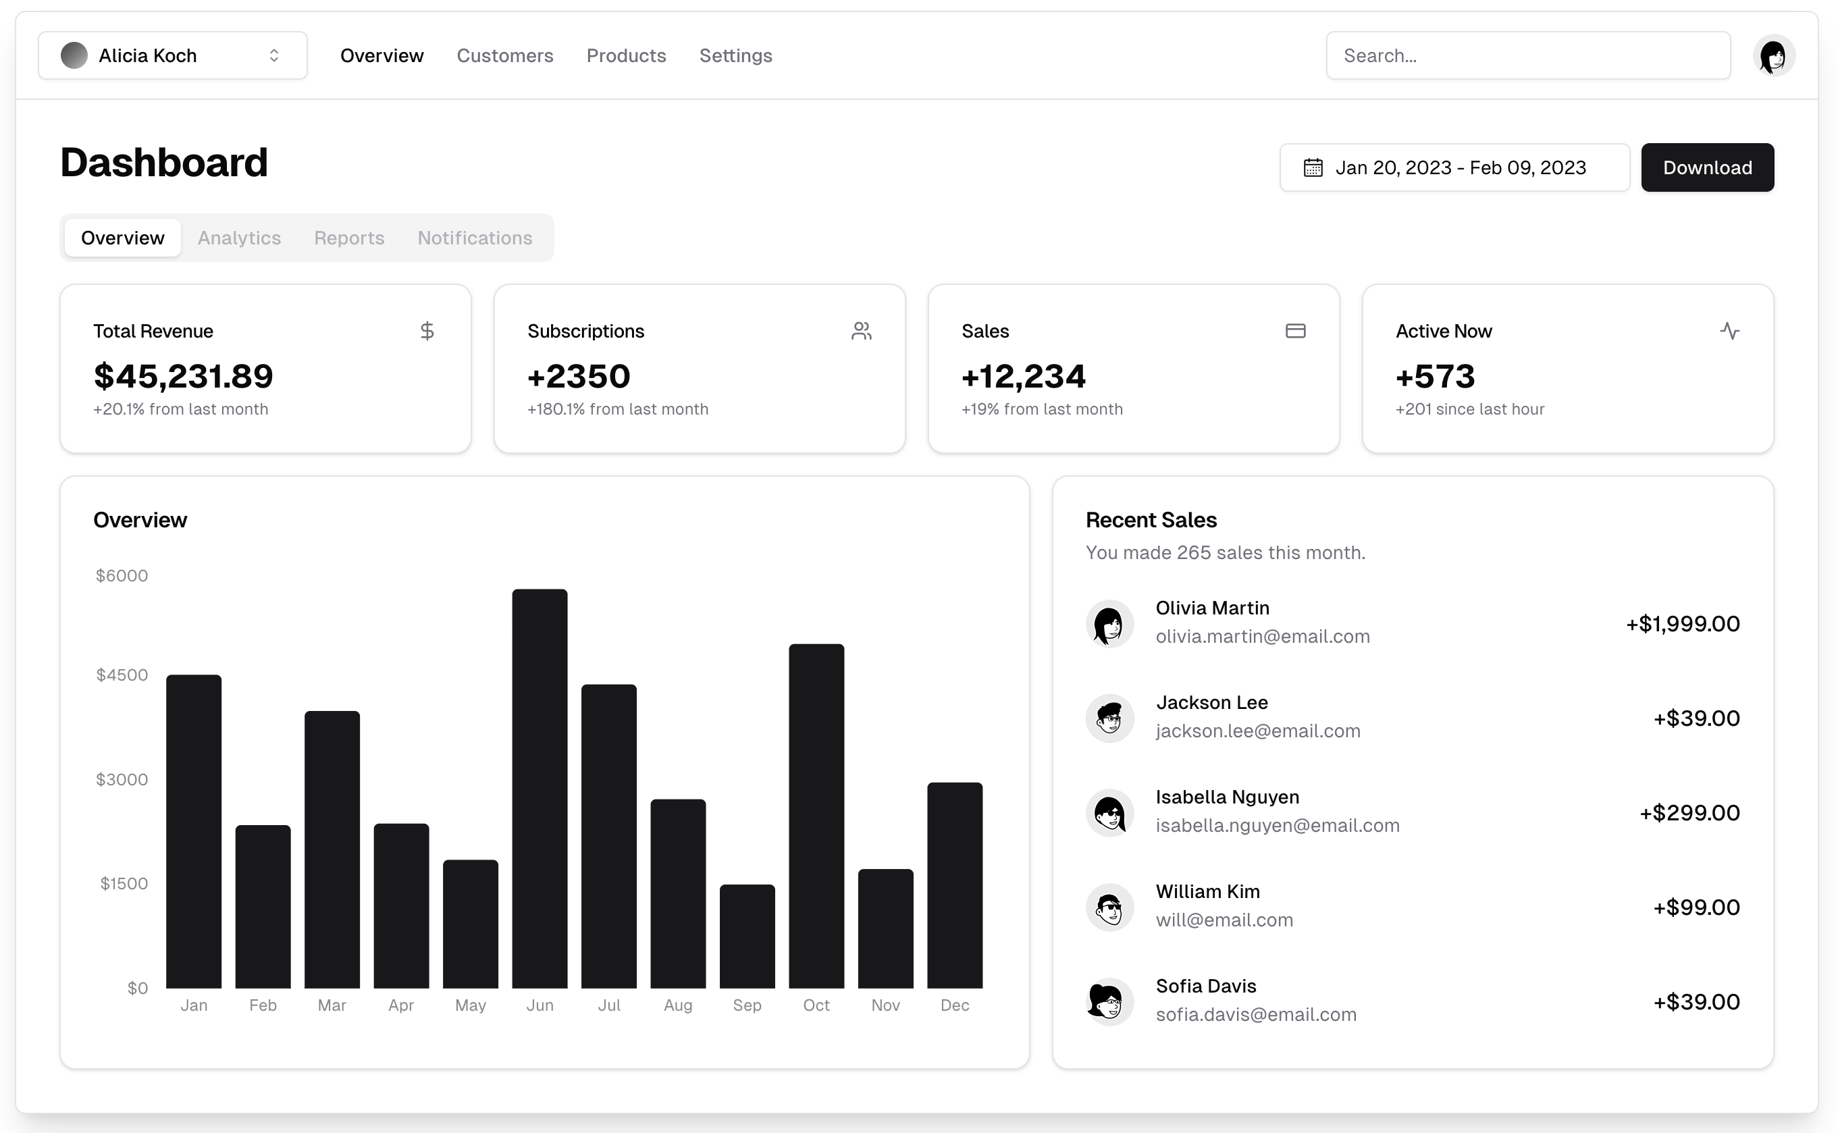Open Products in the top navigation
This screenshot has height=1133, width=1838.
click(626, 55)
